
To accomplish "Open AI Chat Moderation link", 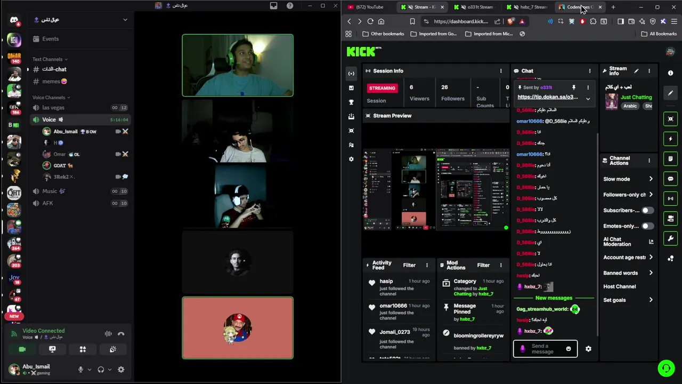I will click(628, 242).
